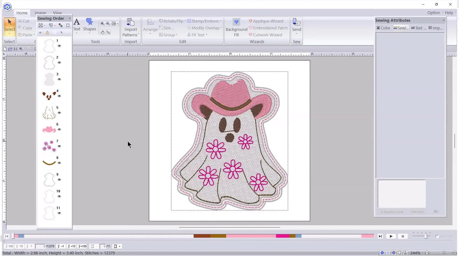Start the stitch simulator playback
This screenshot has height=258, width=459.
tap(391, 236)
